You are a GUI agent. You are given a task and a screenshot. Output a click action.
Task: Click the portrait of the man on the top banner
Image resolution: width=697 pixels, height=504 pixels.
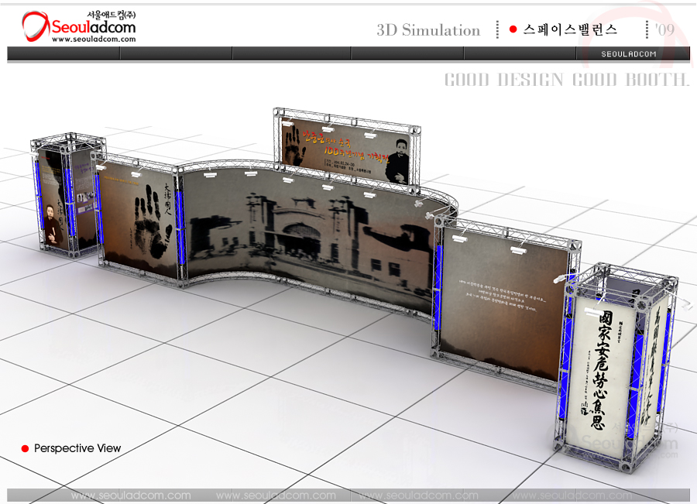tap(397, 159)
